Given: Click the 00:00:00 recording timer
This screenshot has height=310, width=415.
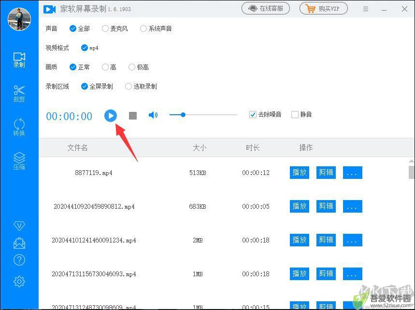Looking at the screenshot, I should [69, 116].
